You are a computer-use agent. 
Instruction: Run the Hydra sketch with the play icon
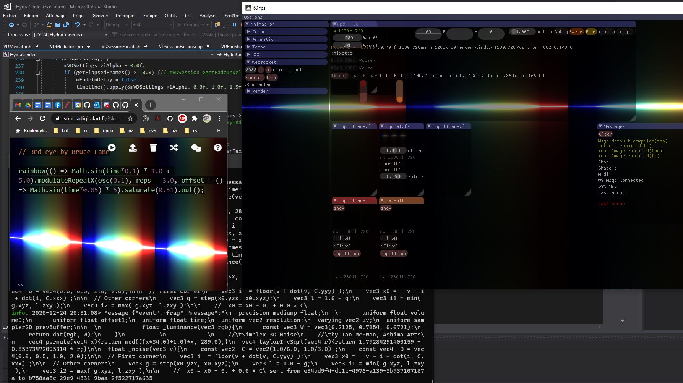[112, 147]
